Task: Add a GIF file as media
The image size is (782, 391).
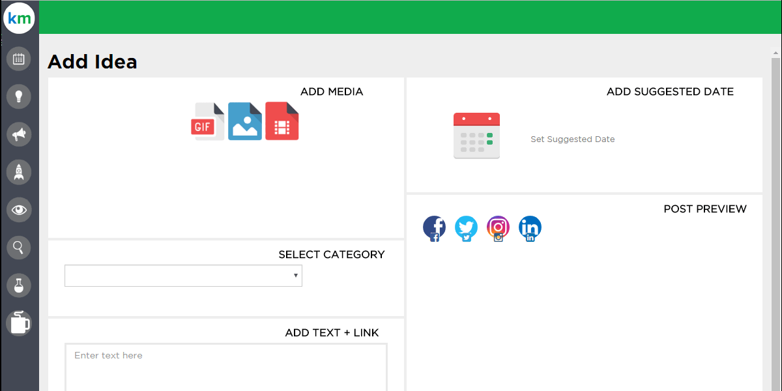Action: click(207, 121)
